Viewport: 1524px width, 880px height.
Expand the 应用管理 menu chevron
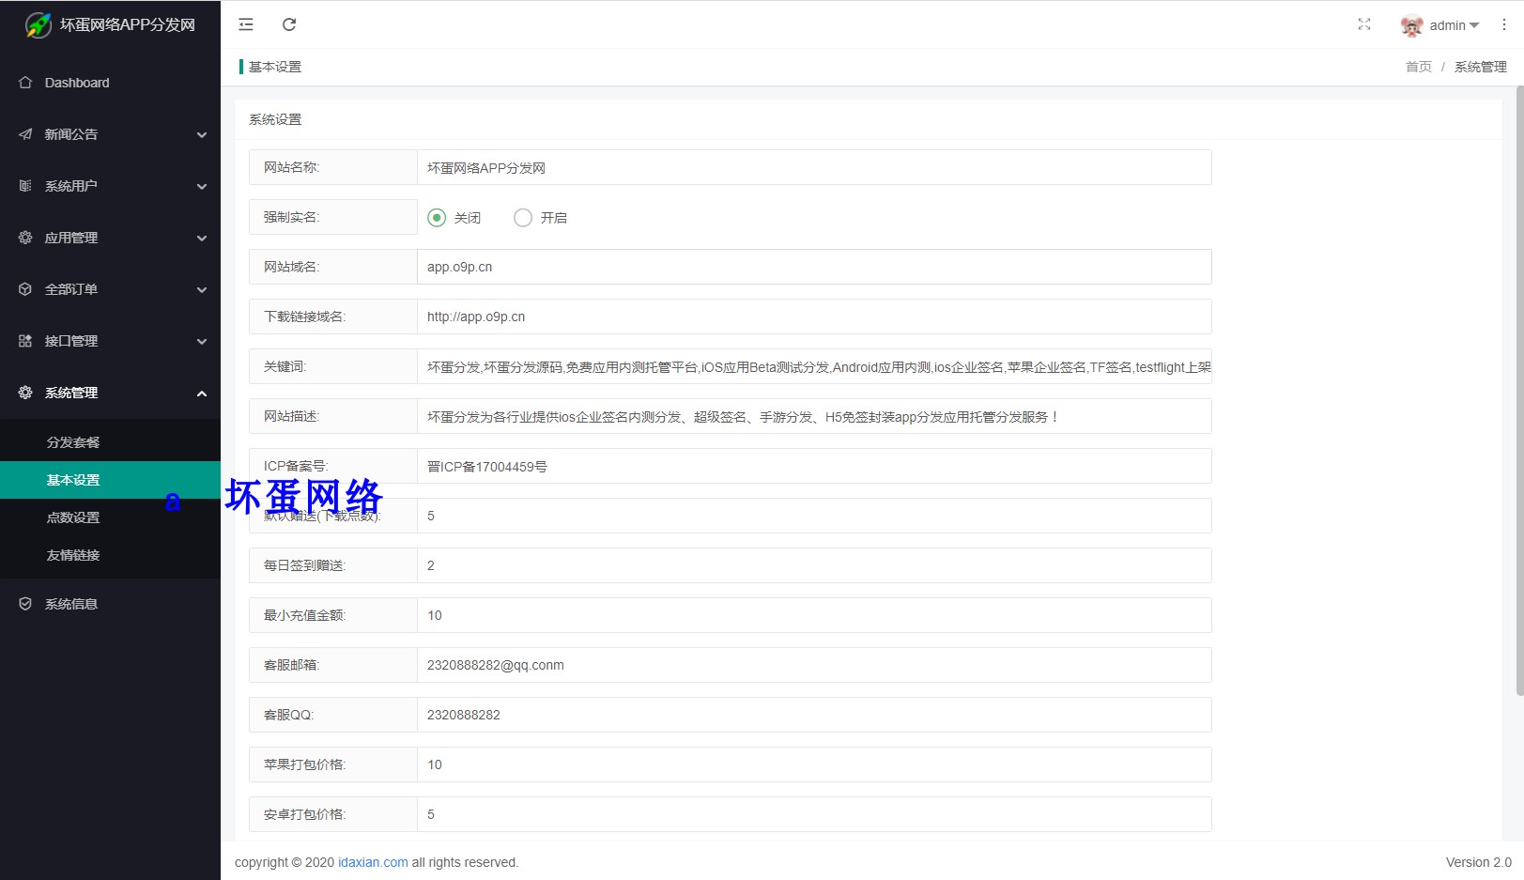[202, 239]
